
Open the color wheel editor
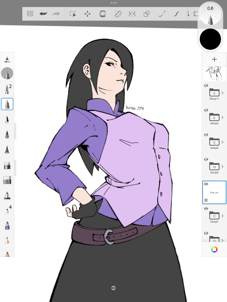click(214, 249)
